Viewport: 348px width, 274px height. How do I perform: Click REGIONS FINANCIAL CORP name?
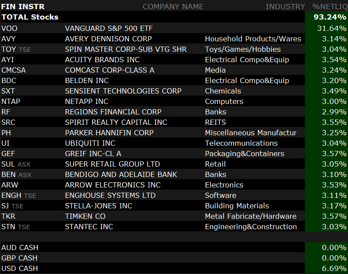tap(113, 112)
